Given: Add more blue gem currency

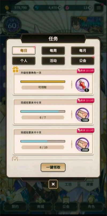Looking at the screenshot, I should [x=60, y=8].
